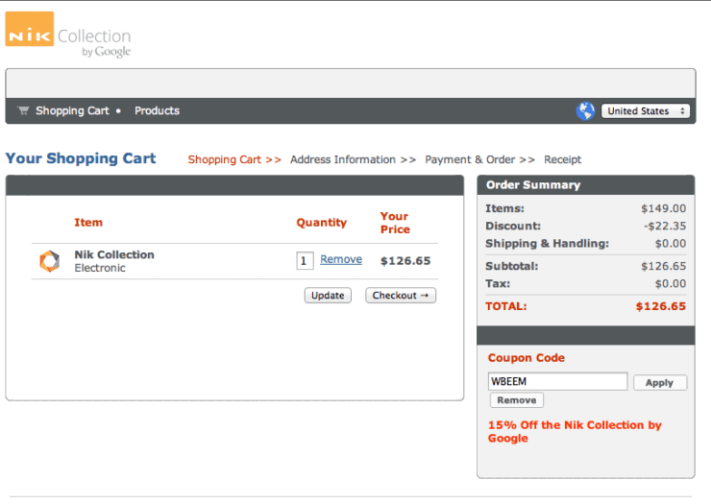Click the Update button
Screen dimensions: 711x504
pos(328,296)
